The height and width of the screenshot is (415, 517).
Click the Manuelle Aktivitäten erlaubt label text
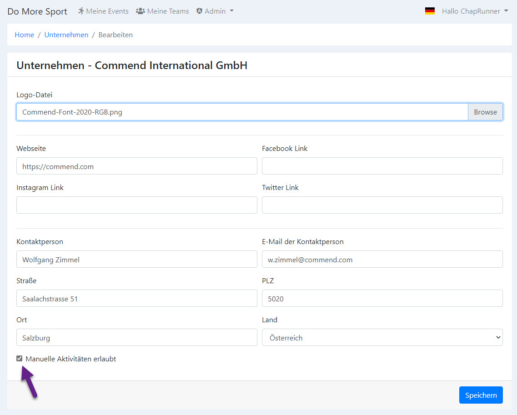click(71, 359)
